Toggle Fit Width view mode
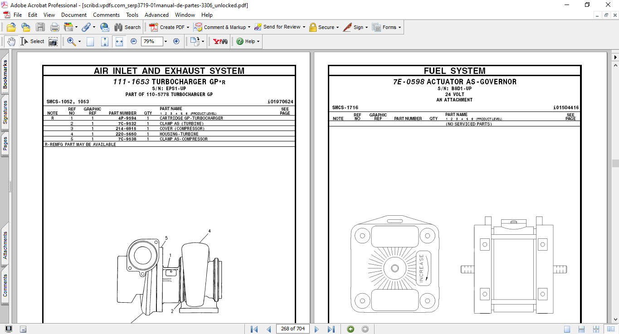Viewport: 619px width, 334px height. coord(119,41)
